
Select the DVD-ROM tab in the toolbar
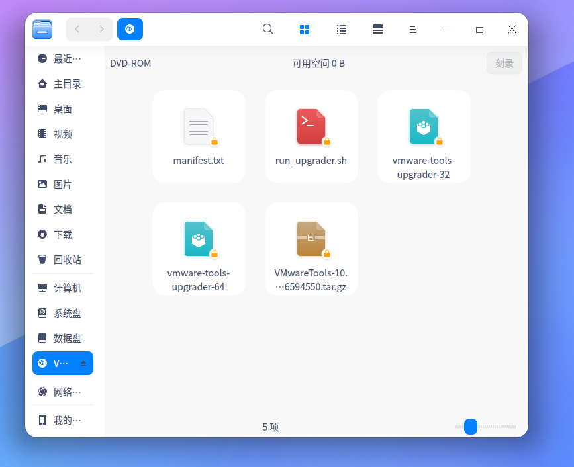pyautogui.click(x=130, y=29)
